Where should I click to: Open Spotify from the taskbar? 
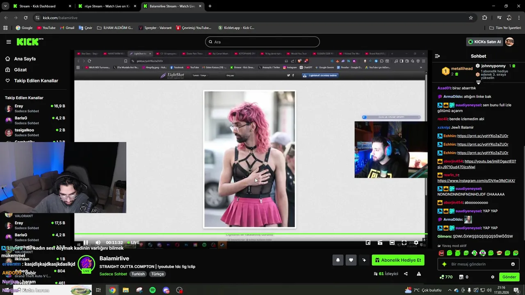[153, 290]
